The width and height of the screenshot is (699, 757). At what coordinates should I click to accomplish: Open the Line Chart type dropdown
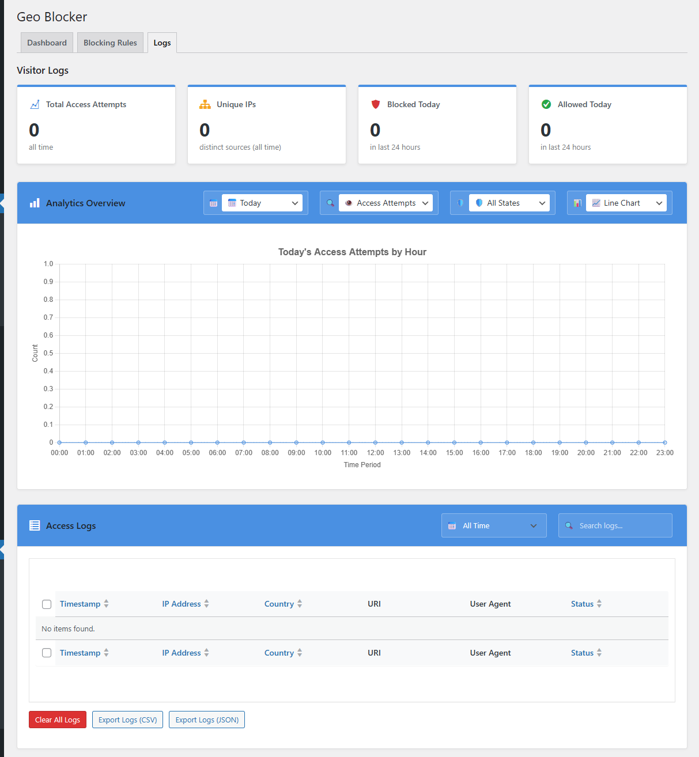[x=626, y=203]
